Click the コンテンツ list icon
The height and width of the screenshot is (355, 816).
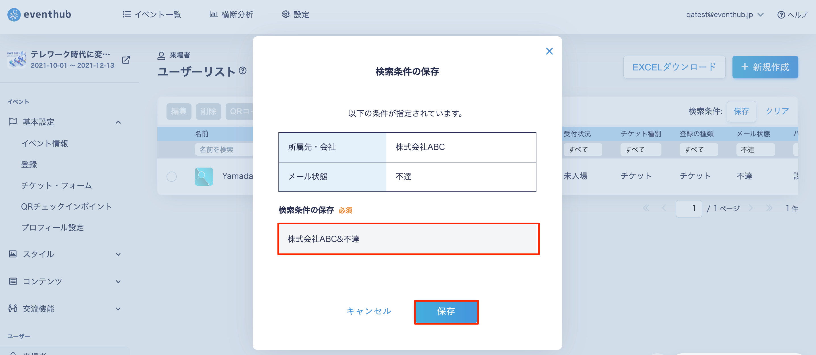(x=13, y=281)
